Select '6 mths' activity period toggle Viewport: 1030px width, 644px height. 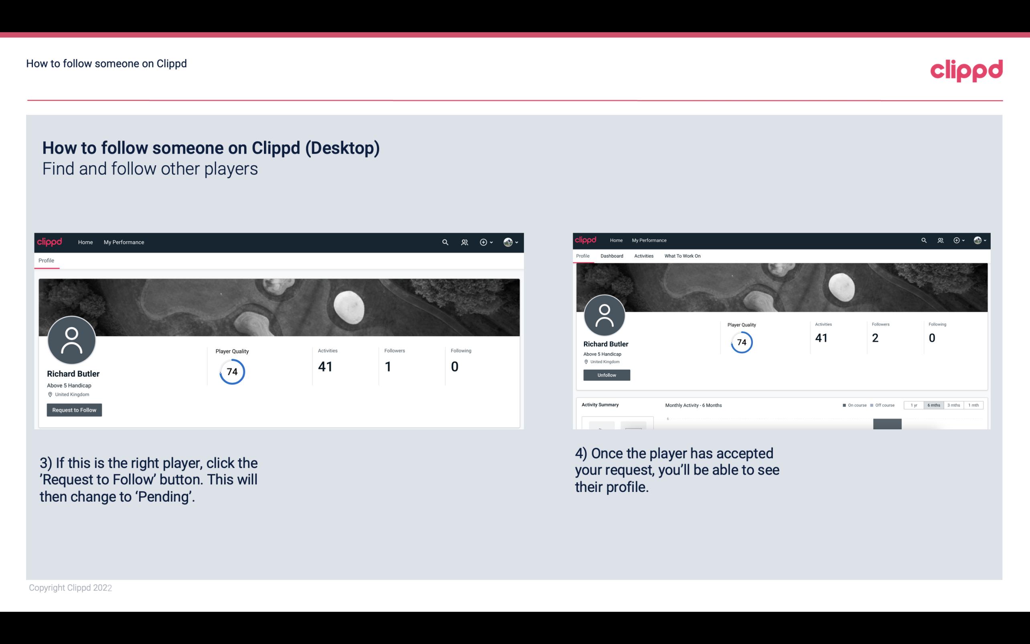point(933,405)
